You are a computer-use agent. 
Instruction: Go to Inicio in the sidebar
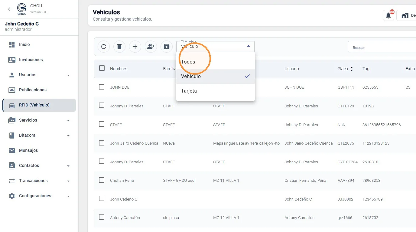tap(39, 44)
